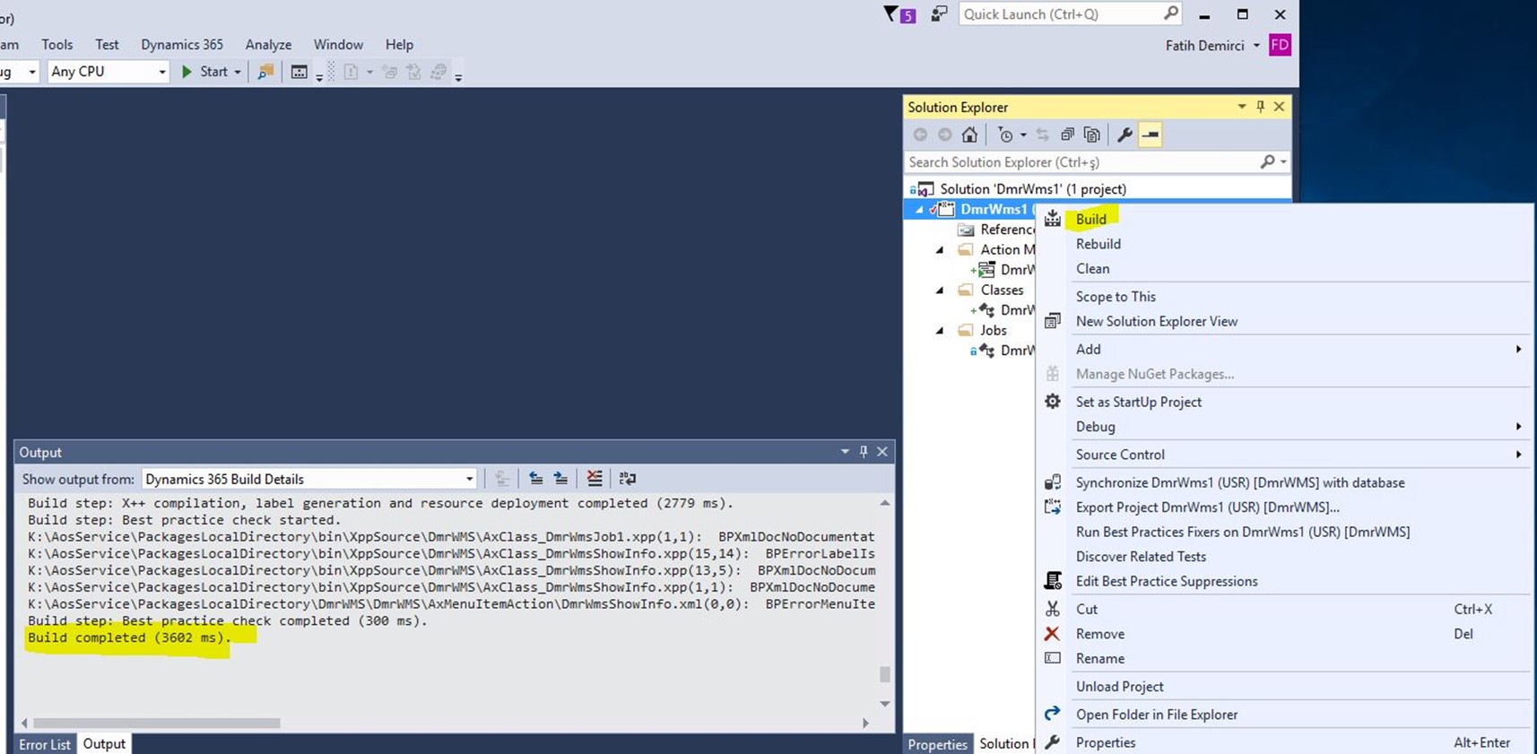Switch to the Properties tab at bottom
1537x754 pixels.
point(937,744)
